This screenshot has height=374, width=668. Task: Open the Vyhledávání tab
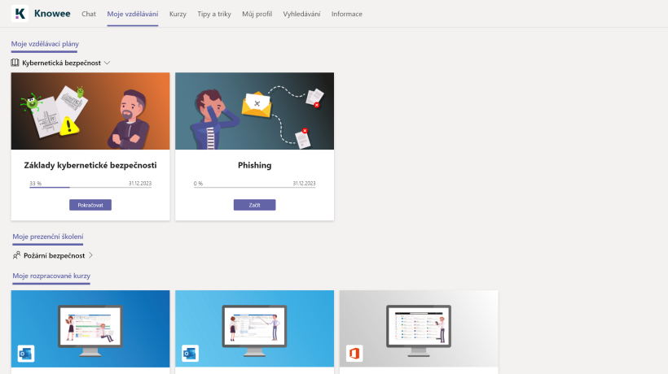[302, 14]
